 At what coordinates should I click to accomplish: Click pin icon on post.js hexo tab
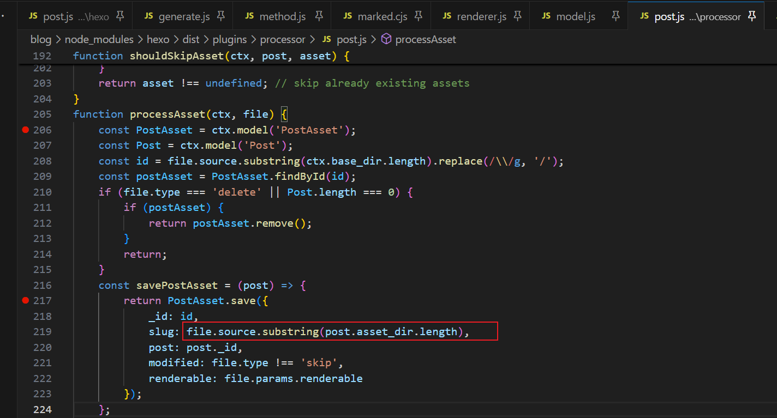pos(120,16)
